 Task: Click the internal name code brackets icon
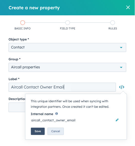(122, 87)
